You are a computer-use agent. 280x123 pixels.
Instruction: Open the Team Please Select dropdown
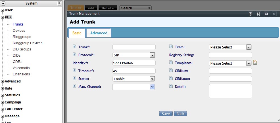coord(249,47)
